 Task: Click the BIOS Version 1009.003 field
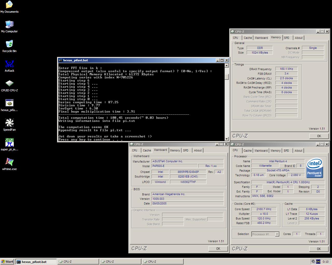[188, 199]
